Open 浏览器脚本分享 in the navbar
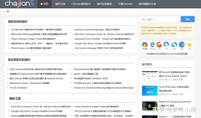 [147, 4]
